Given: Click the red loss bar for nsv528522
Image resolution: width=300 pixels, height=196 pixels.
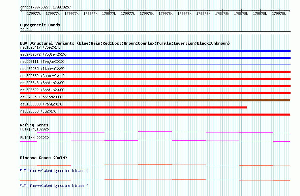Looking at the screenshot, I should point(155,93).
